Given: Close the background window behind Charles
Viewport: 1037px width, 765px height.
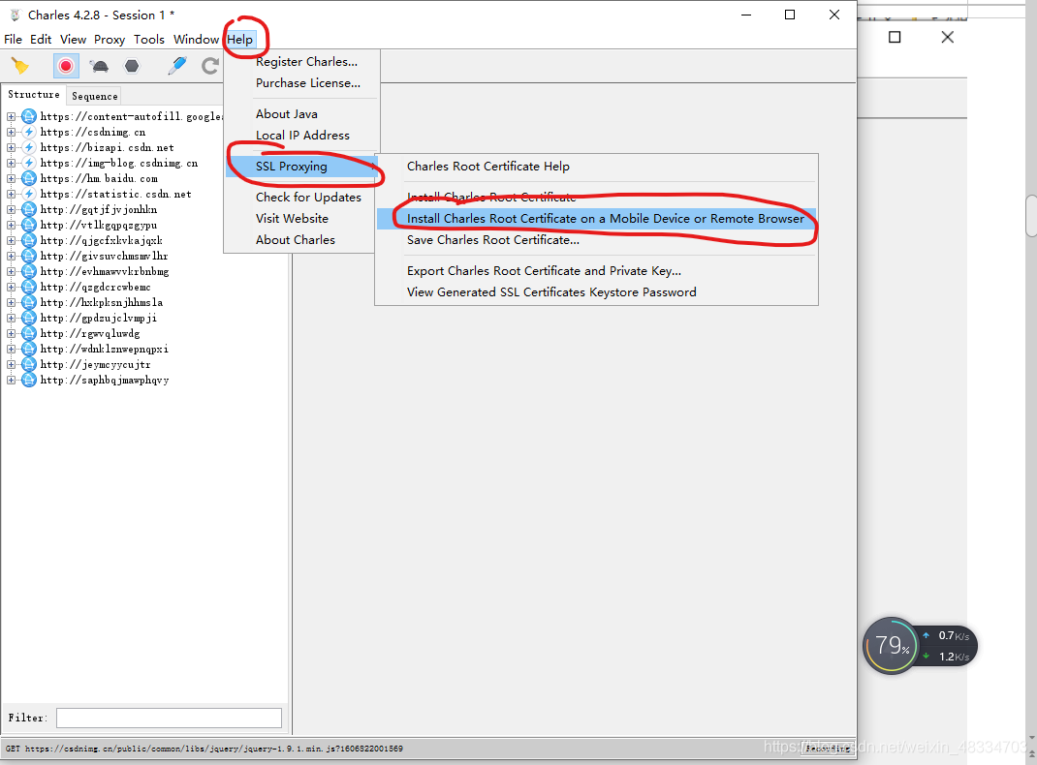Looking at the screenshot, I should click(x=947, y=37).
